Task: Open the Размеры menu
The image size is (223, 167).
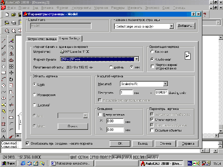Action: point(118,8)
